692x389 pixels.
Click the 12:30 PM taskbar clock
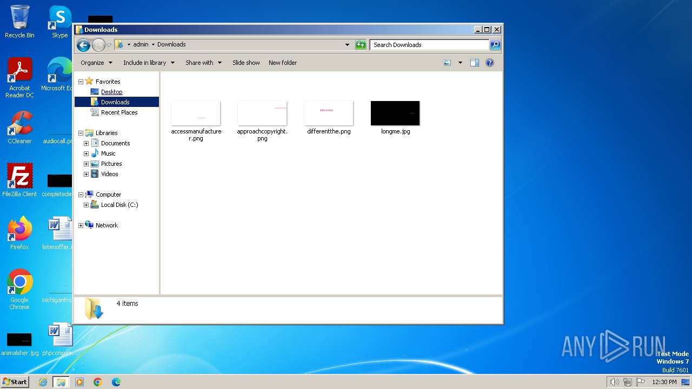[x=664, y=382]
